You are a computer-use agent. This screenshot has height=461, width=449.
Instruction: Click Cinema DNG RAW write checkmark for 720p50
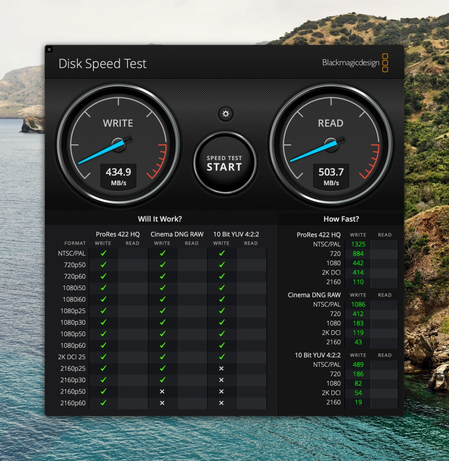163,265
